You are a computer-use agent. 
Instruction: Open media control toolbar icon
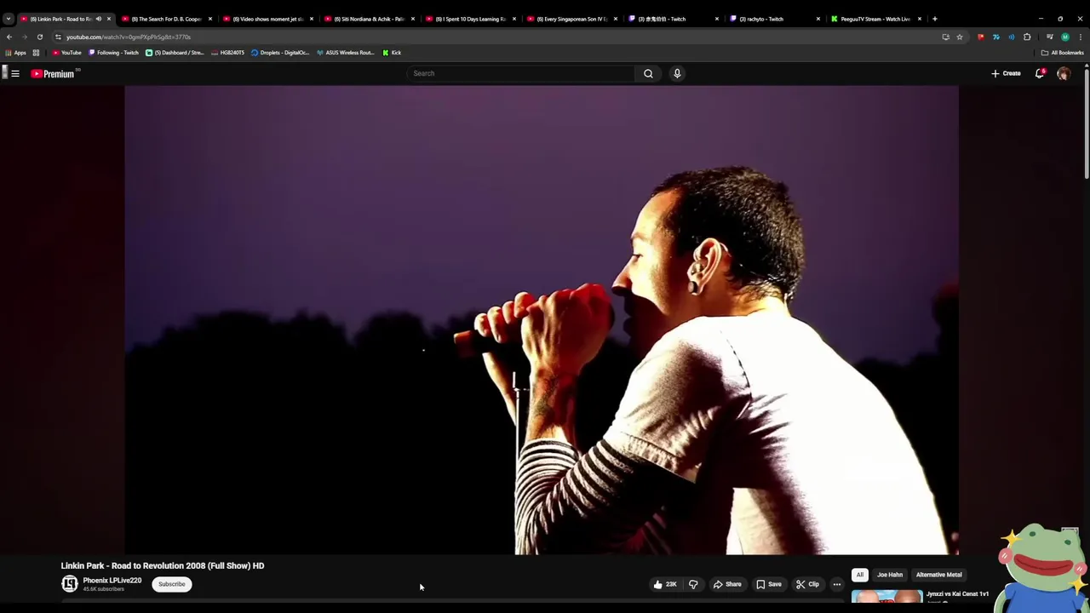[1049, 37]
